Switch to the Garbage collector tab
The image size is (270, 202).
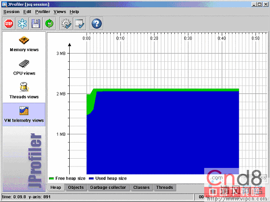point(108,187)
